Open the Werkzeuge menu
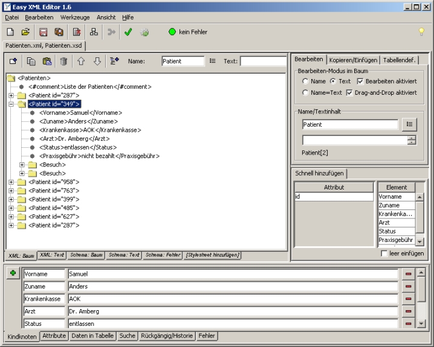This screenshot has width=434, height=347. pyautogui.click(x=75, y=18)
